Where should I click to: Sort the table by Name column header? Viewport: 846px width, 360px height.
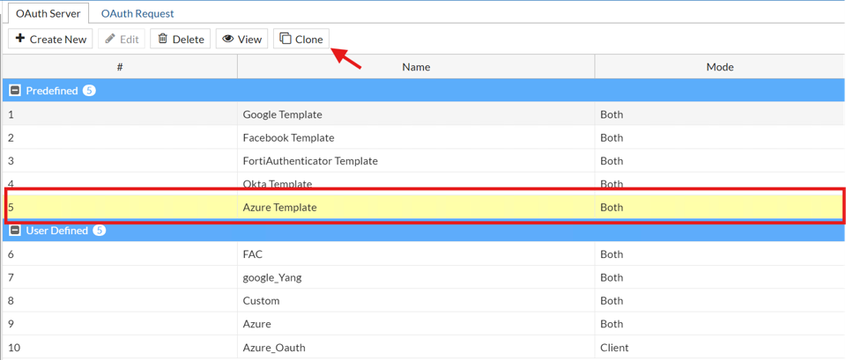(x=416, y=67)
